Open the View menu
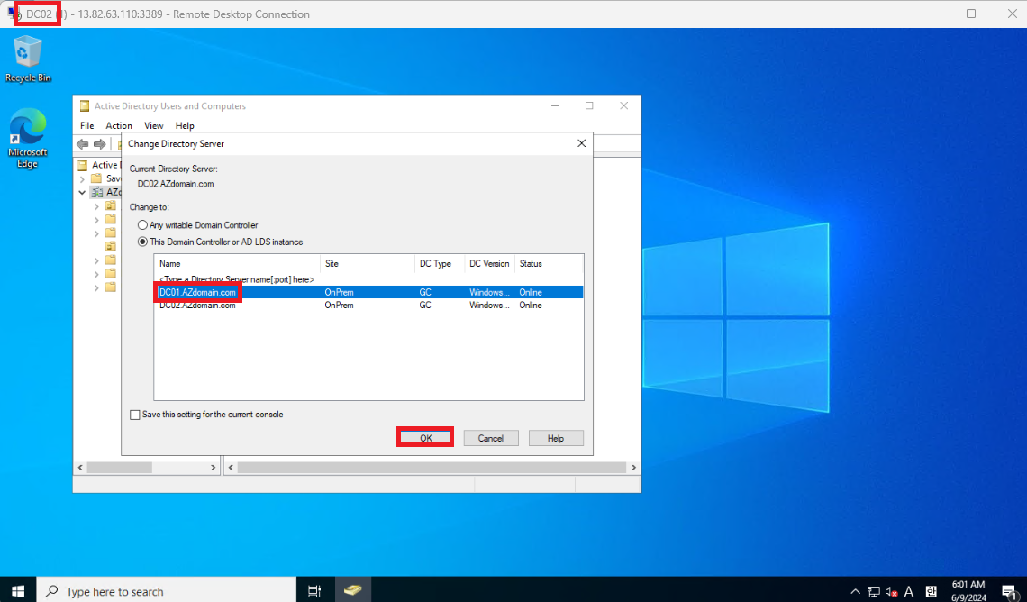Viewport: 1027px width, 602px height. click(x=153, y=126)
